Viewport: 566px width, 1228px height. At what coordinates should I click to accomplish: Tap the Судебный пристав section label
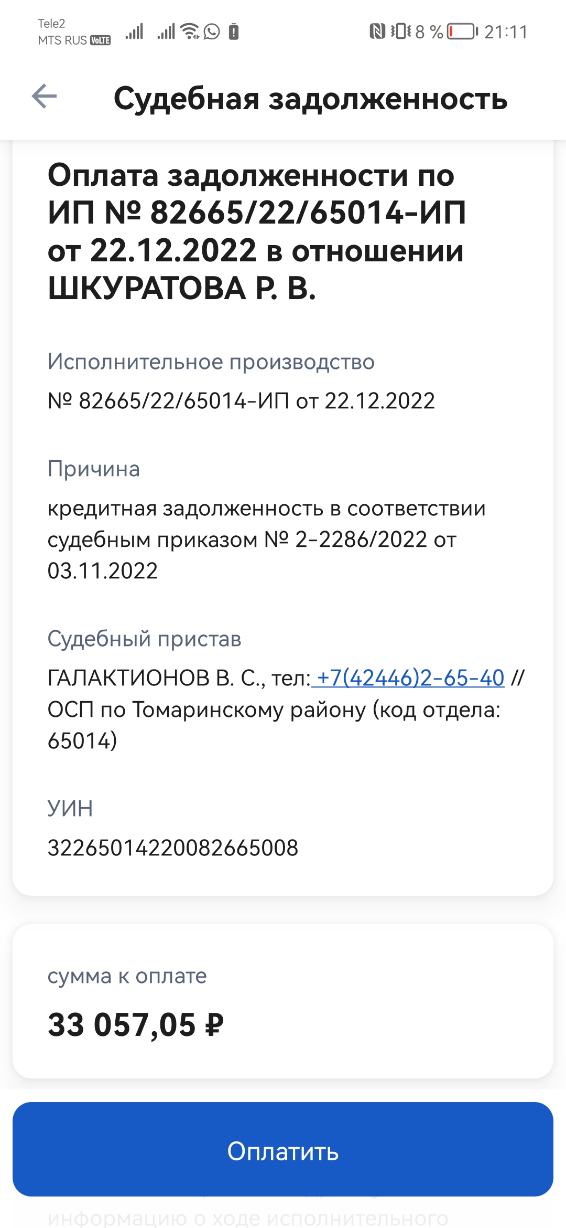(x=144, y=639)
